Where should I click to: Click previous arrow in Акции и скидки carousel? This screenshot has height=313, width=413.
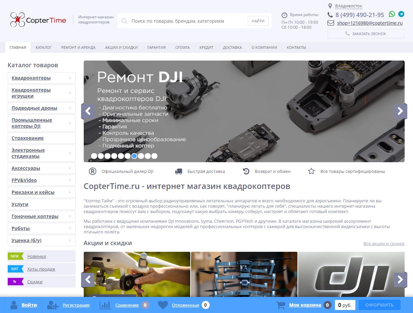point(88,280)
